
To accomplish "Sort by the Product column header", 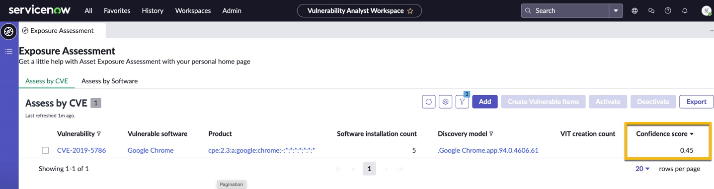I will [220, 133].
